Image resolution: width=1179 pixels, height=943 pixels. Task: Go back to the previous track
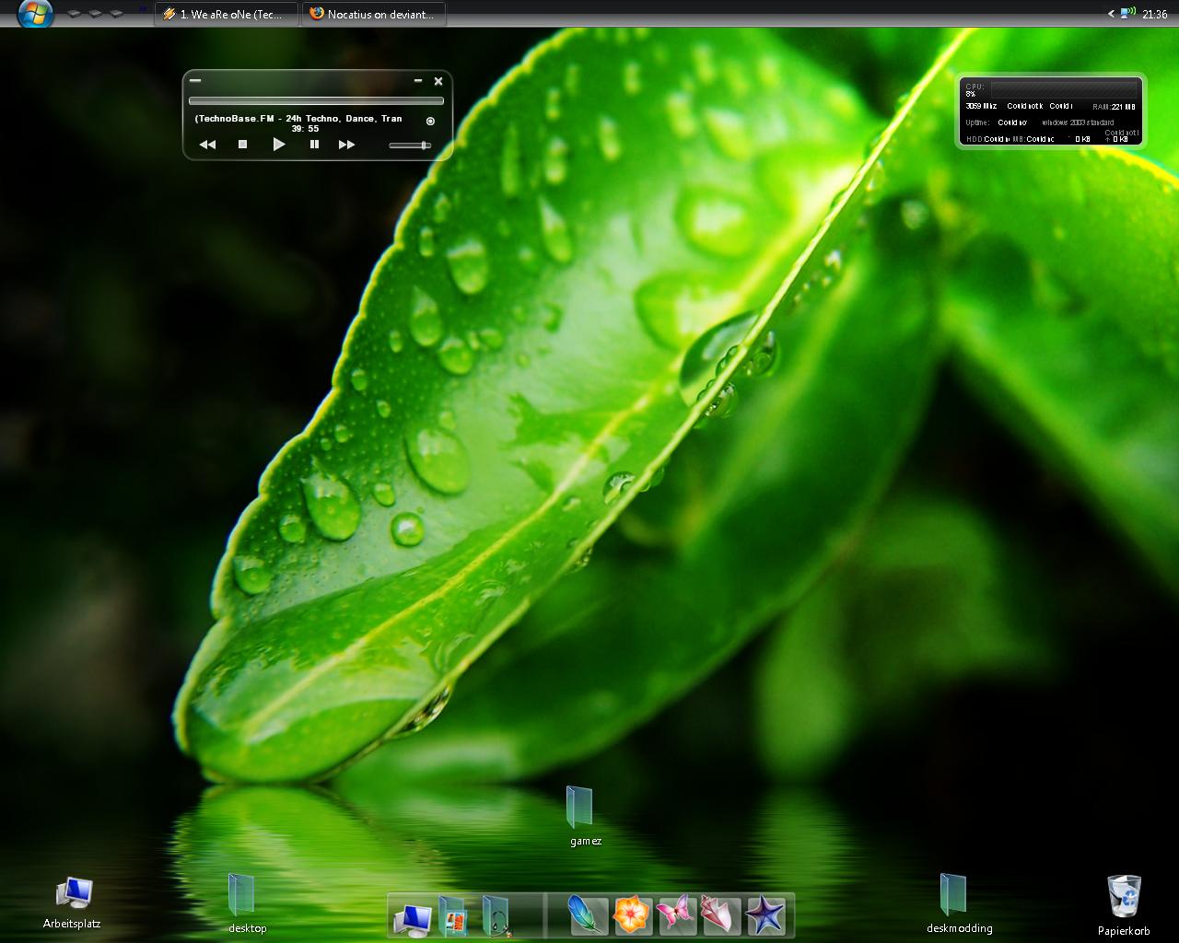[207, 145]
